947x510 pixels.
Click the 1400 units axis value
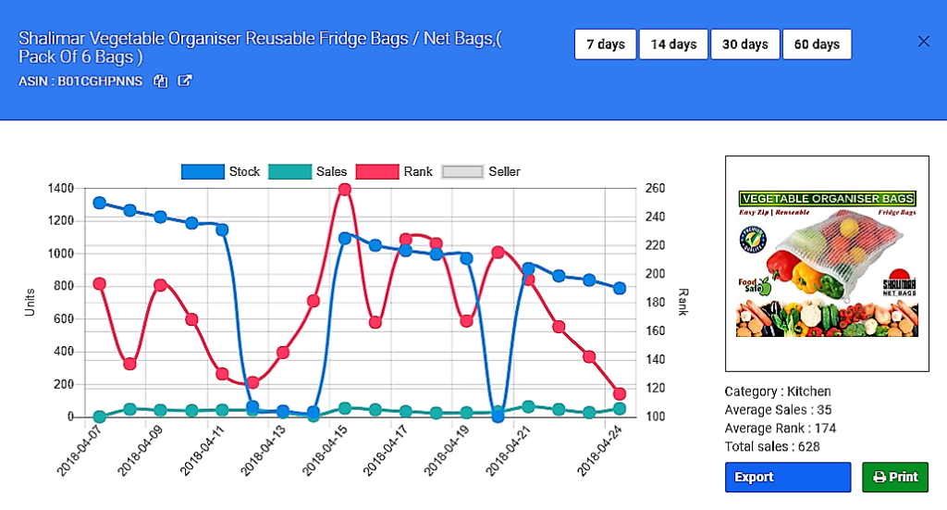pos(60,189)
